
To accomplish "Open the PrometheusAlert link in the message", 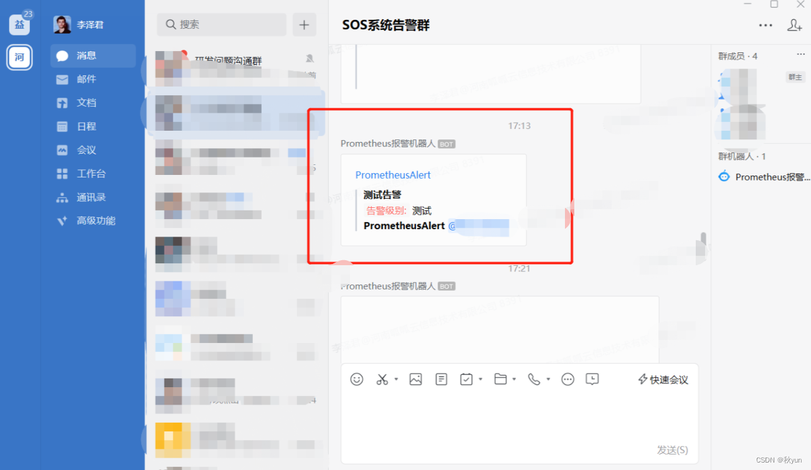I will [x=393, y=175].
